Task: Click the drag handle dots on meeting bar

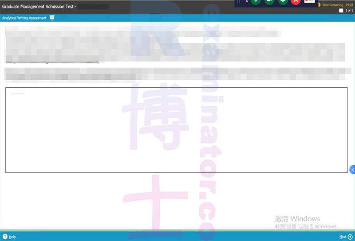Action: coord(239,1)
